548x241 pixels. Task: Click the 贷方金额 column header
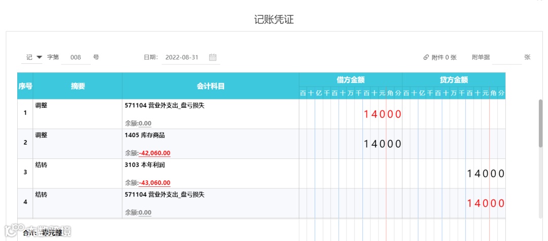(454, 80)
